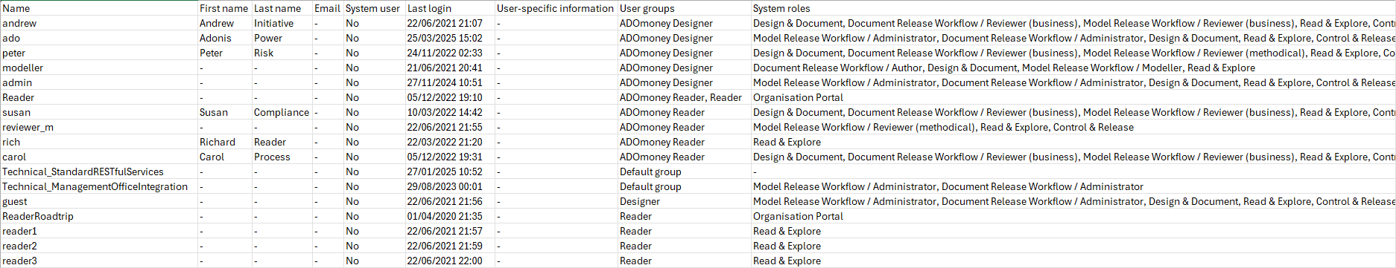
Task: Select the cell 'Technical_StandardRESTfulServices'
Action: coord(99,171)
